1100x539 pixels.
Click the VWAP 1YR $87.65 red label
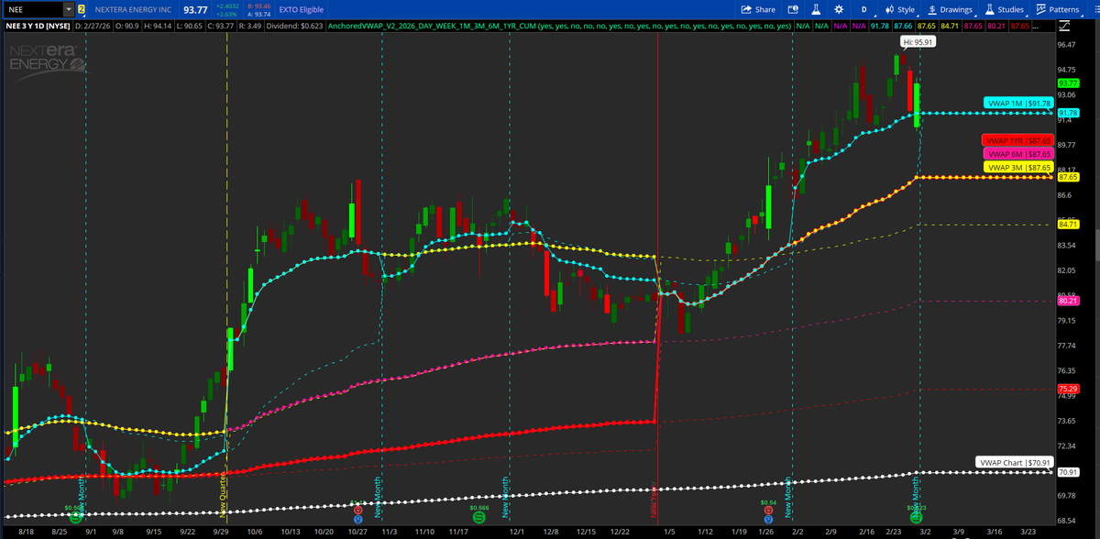[x=1017, y=140]
